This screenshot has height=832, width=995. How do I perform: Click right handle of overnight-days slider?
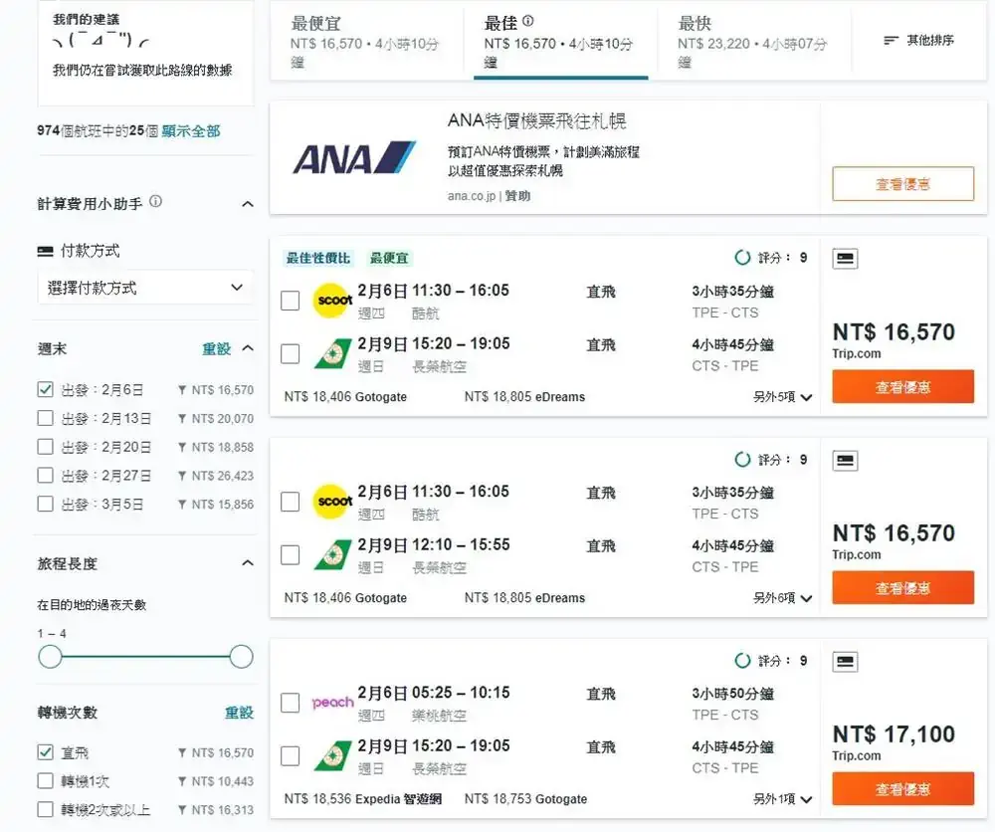pos(241,656)
